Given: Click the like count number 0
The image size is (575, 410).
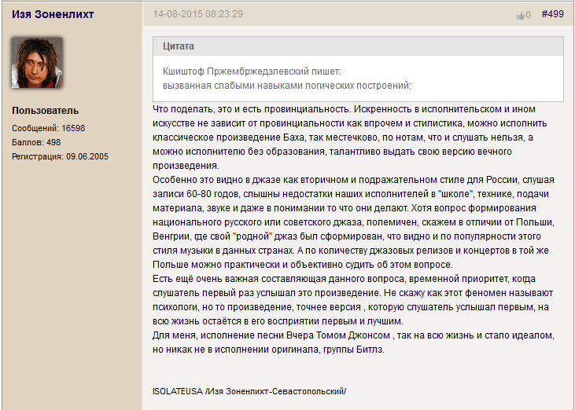Looking at the screenshot, I should [x=528, y=15].
